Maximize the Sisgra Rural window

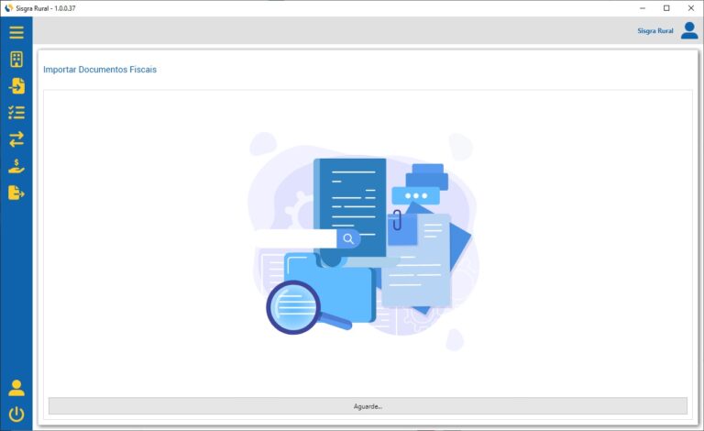[x=666, y=8]
